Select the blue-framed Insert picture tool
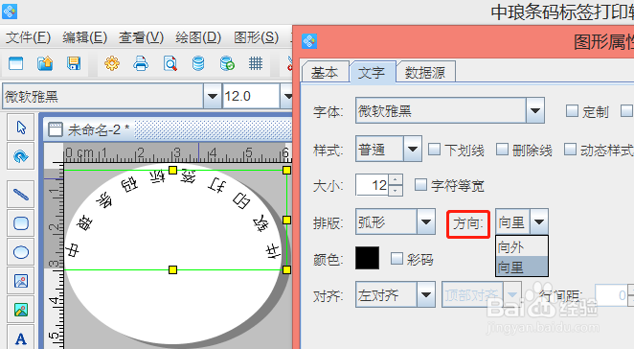634x349 pixels. coord(21,281)
